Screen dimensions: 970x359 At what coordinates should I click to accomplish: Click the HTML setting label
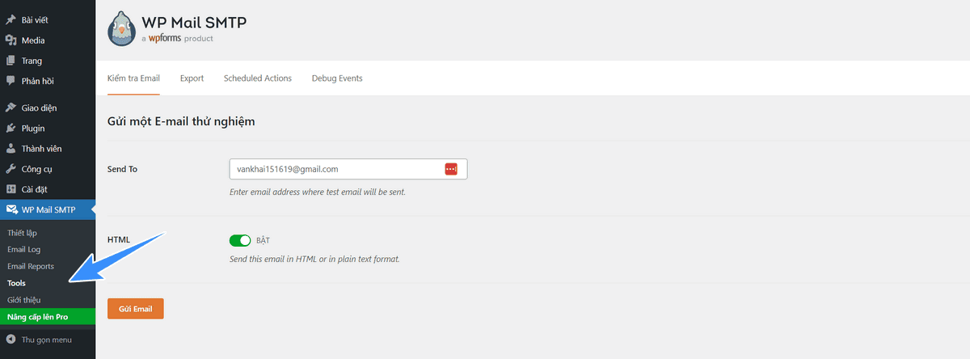click(119, 240)
